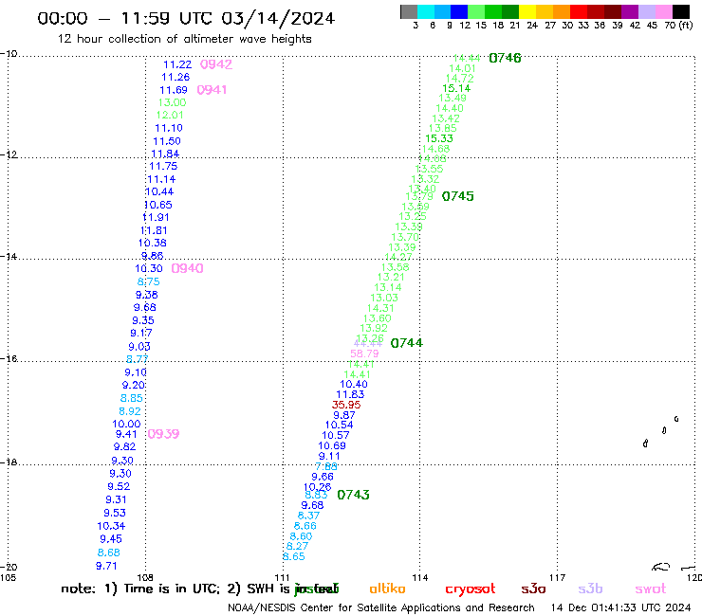Viewport: 702px width, 616px height.
Task: Click the wave height value 11.22
Action: [x=177, y=64]
